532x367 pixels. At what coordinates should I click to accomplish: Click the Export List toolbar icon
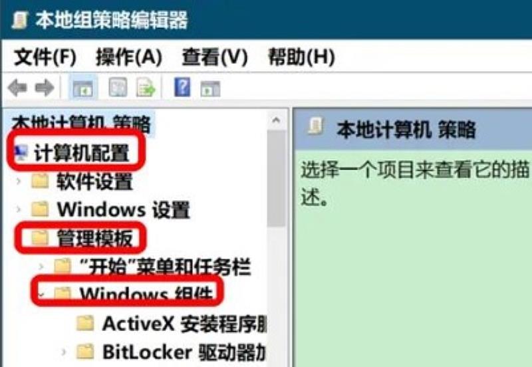point(146,88)
